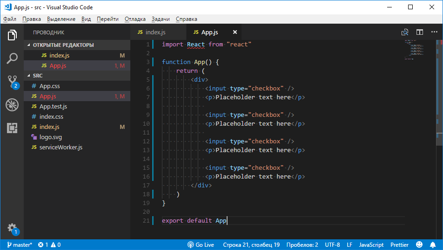
Task: Click the Go Live button
Action: [201, 244]
